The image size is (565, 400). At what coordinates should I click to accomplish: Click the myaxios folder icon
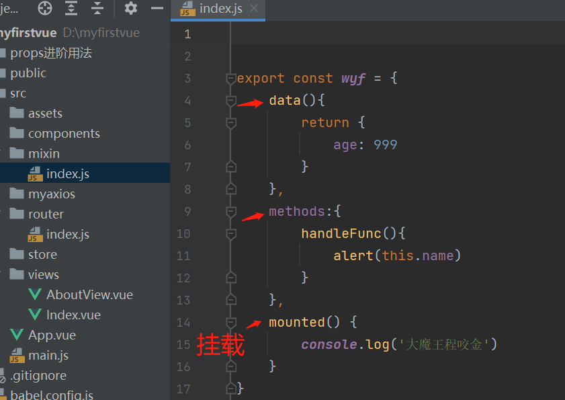pyautogui.click(x=17, y=194)
